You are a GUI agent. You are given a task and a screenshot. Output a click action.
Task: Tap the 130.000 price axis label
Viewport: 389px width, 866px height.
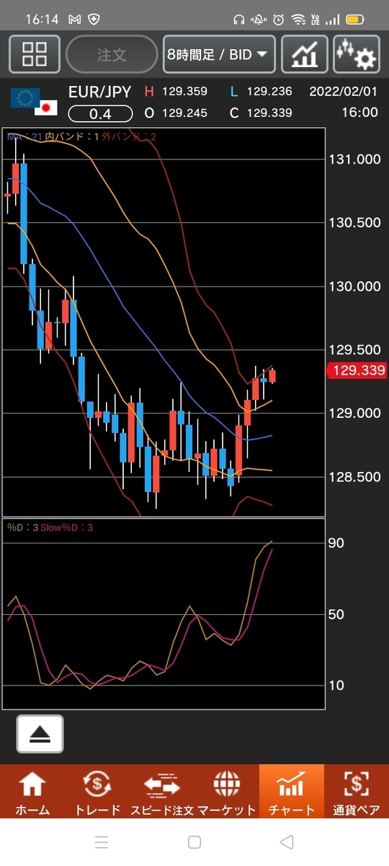[x=354, y=287]
